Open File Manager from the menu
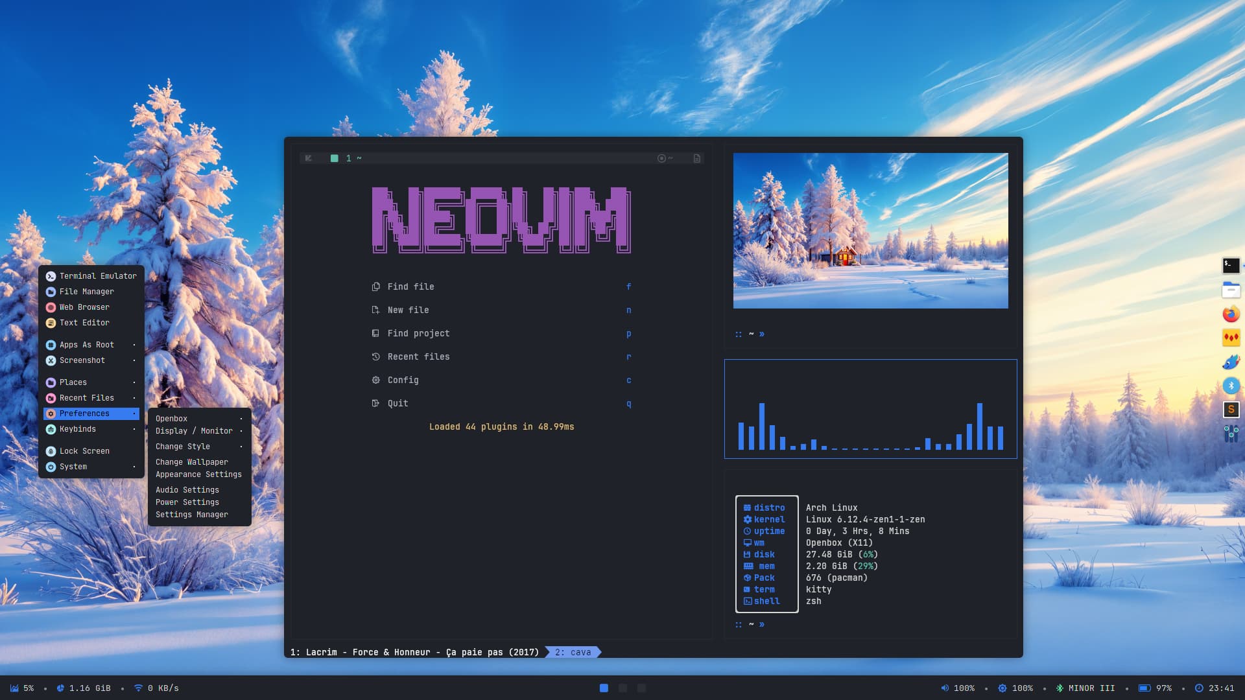The image size is (1245, 700). [x=91, y=292]
